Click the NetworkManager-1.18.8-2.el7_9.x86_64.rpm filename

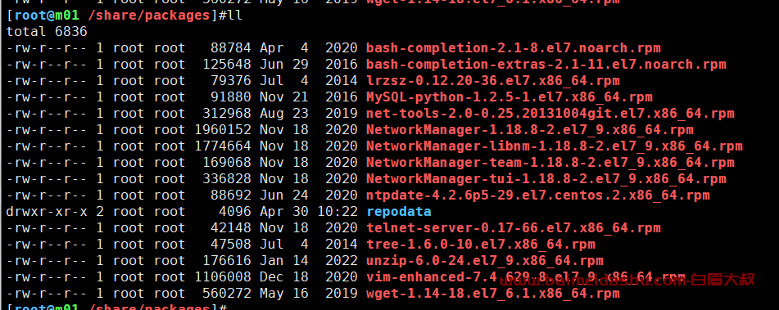tap(530, 130)
